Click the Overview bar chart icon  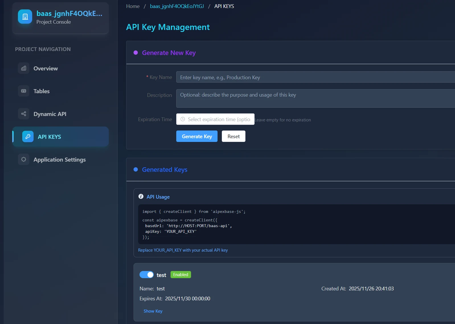[x=24, y=68]
